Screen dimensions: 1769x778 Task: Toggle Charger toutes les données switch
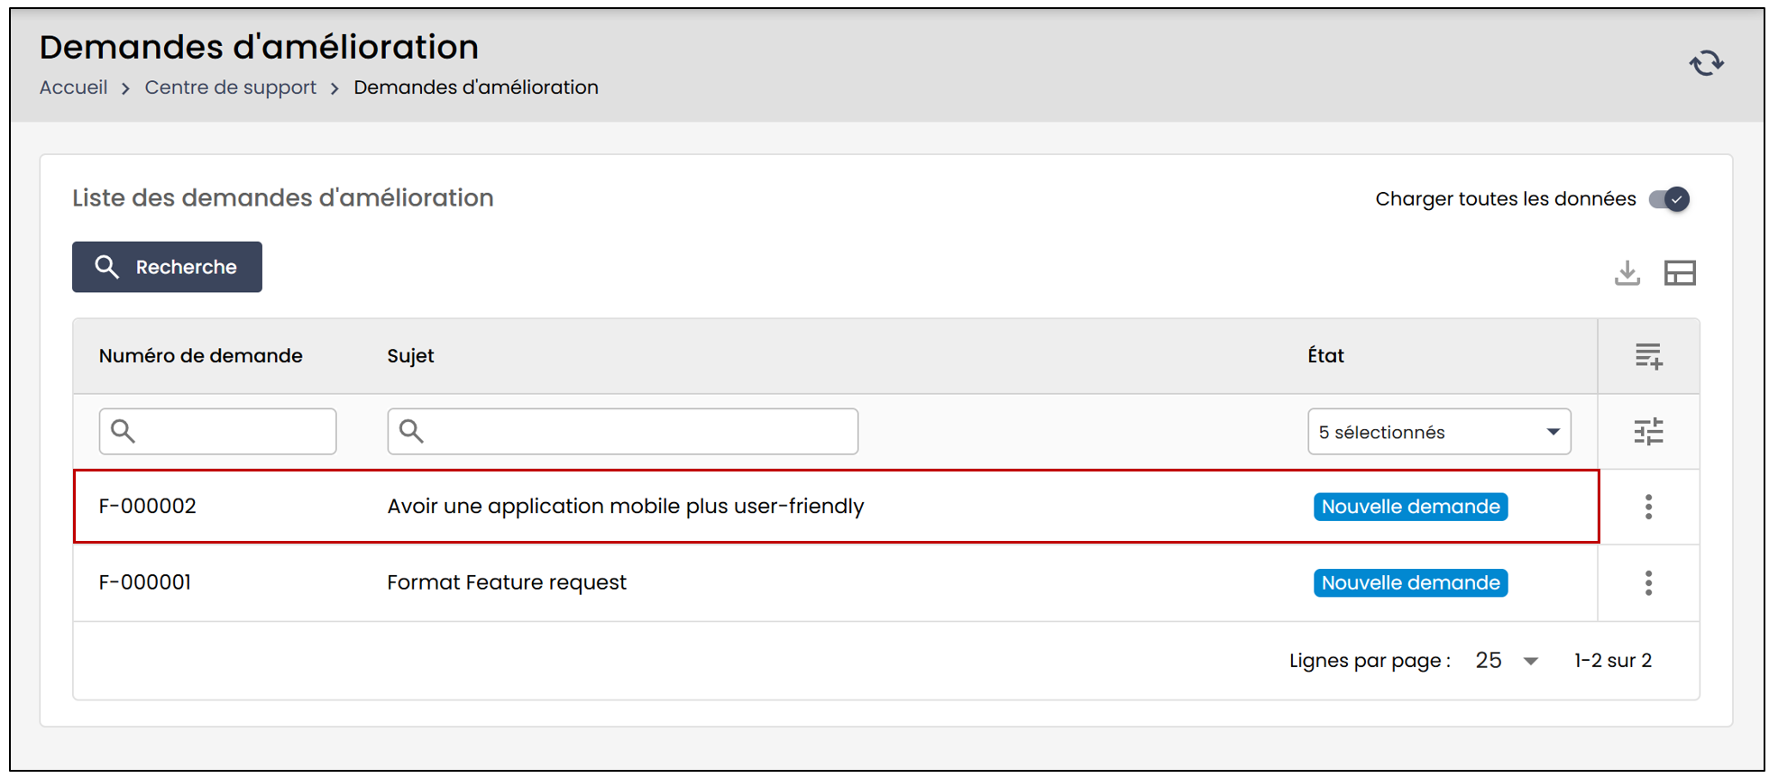click(1669, 199)
